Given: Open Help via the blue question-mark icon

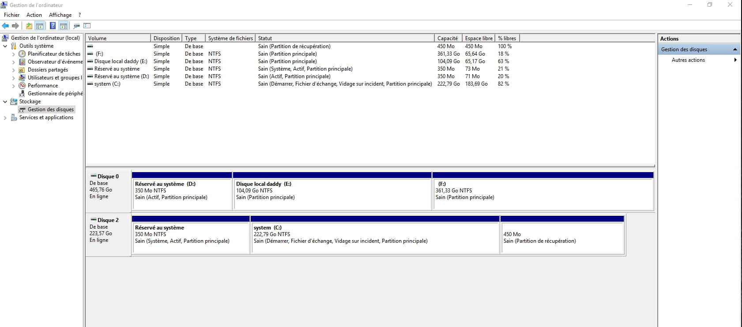Looking at the screenshot, I should (53, 26).
